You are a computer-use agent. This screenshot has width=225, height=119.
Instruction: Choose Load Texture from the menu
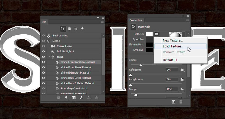(173, 46)
